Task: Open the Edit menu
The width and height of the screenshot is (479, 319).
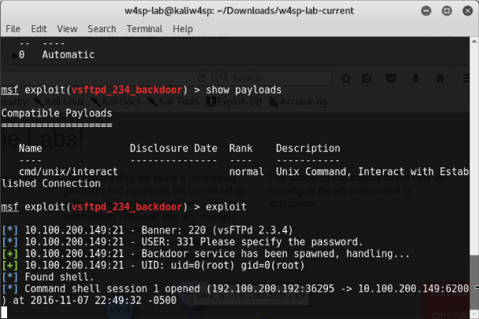Action: pos(39,29)
